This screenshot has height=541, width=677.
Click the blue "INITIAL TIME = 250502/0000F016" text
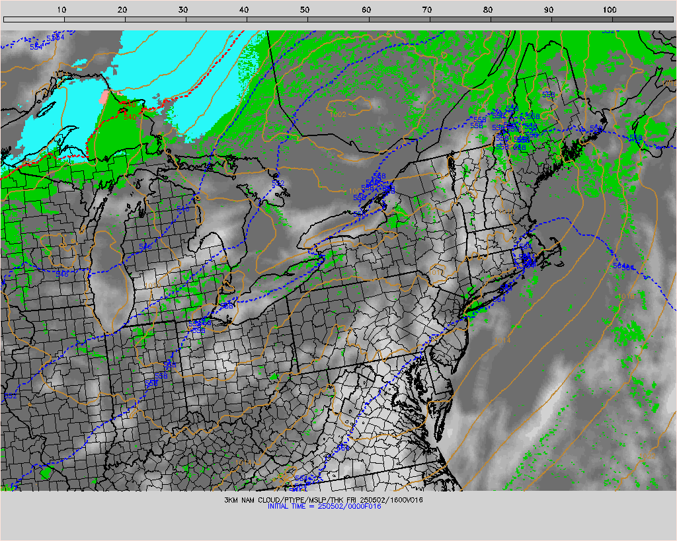pos(324,506)
